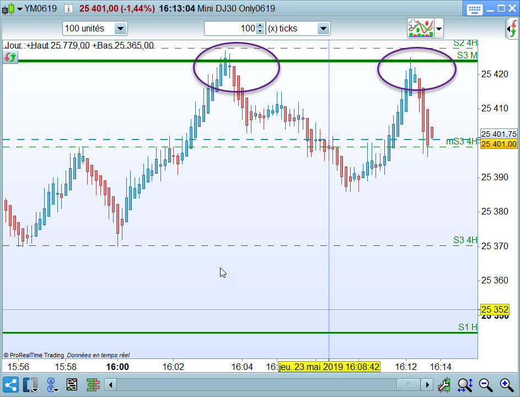Expand the 100 unités dropdown

(120, 29)
